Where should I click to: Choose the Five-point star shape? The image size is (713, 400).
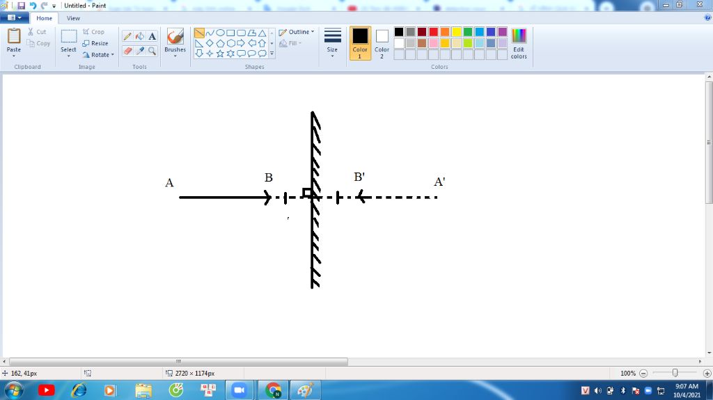coord(220,54)
